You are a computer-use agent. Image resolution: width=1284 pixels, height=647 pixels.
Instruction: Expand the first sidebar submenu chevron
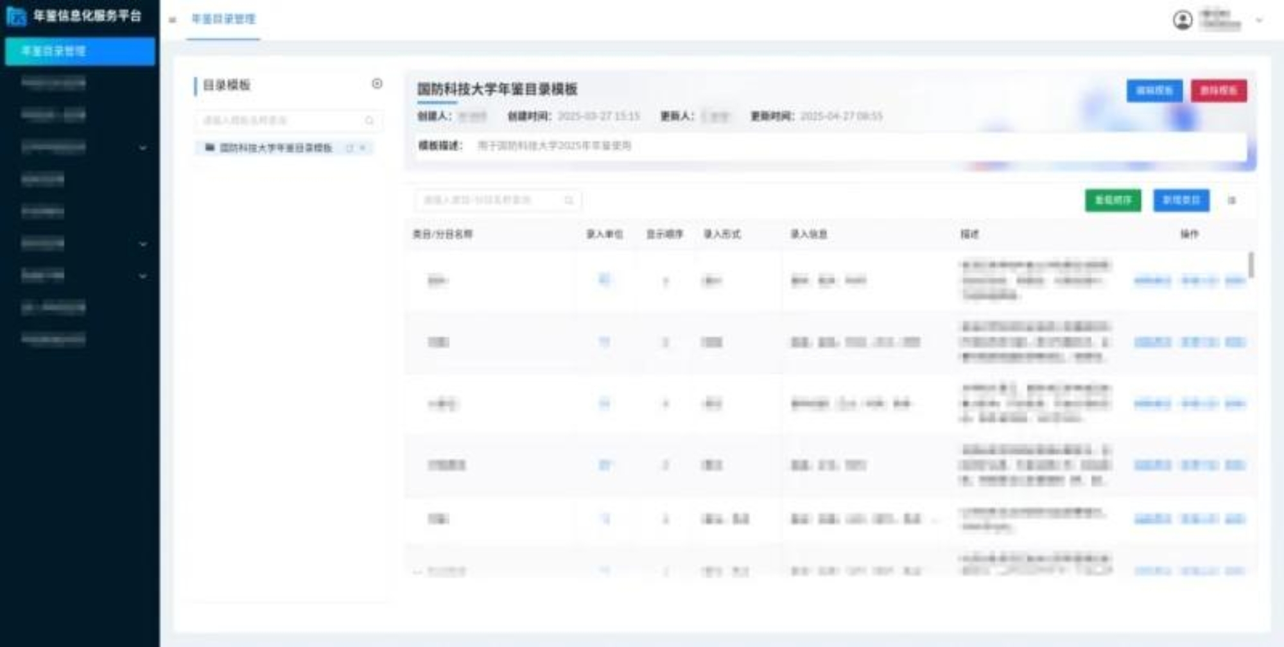coord(143,148)
